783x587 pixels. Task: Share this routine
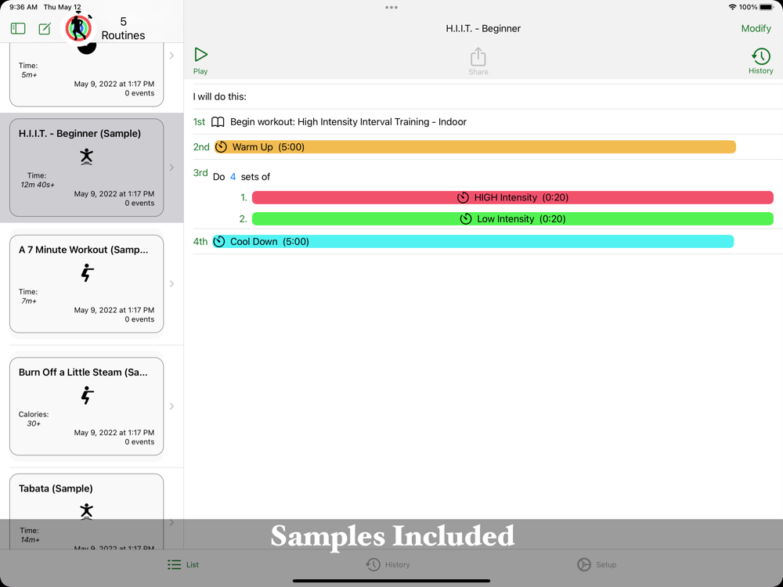coord(478,61)
